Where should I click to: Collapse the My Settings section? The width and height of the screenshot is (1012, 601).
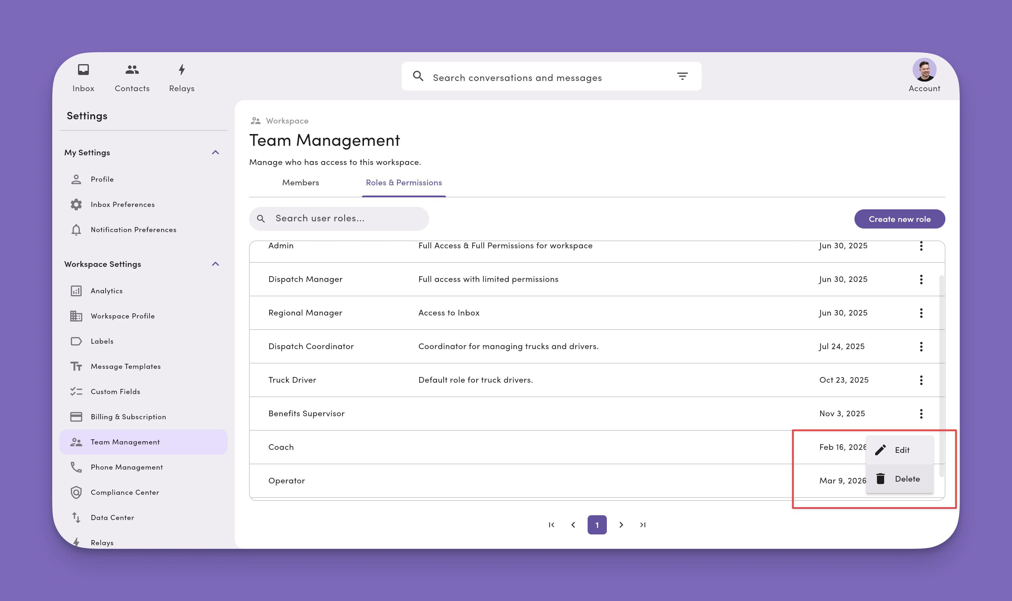tap(215, 153)
